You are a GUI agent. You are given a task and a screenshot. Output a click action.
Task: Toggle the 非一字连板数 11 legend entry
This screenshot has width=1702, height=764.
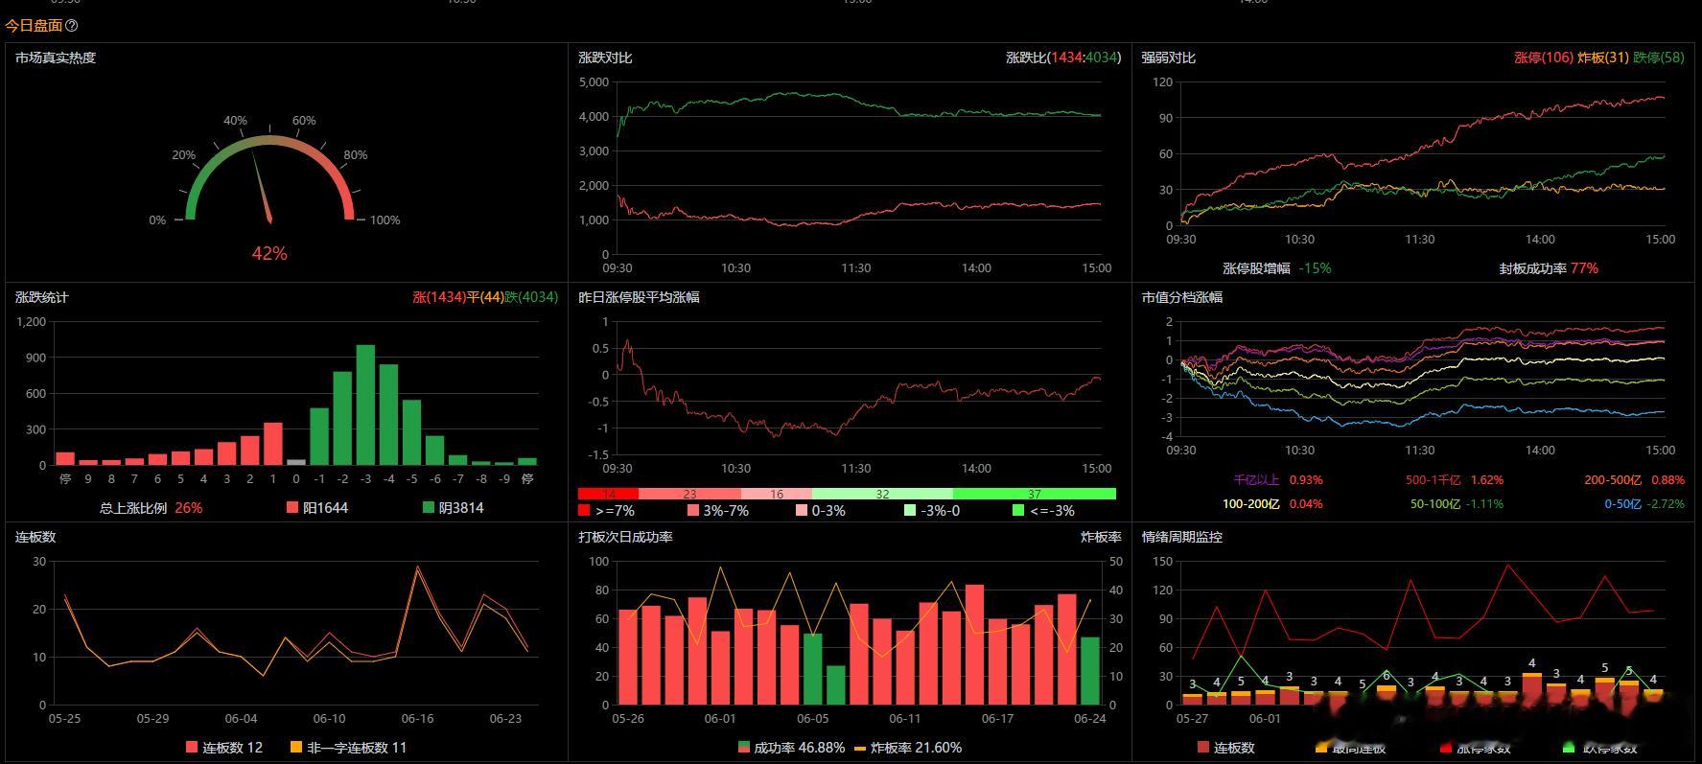click(x=349, y=747)
